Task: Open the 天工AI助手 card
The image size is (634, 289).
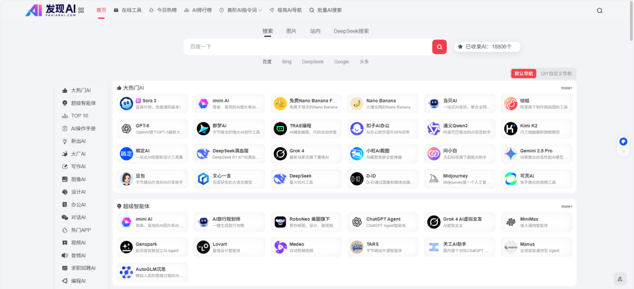Action: [460, 247]
